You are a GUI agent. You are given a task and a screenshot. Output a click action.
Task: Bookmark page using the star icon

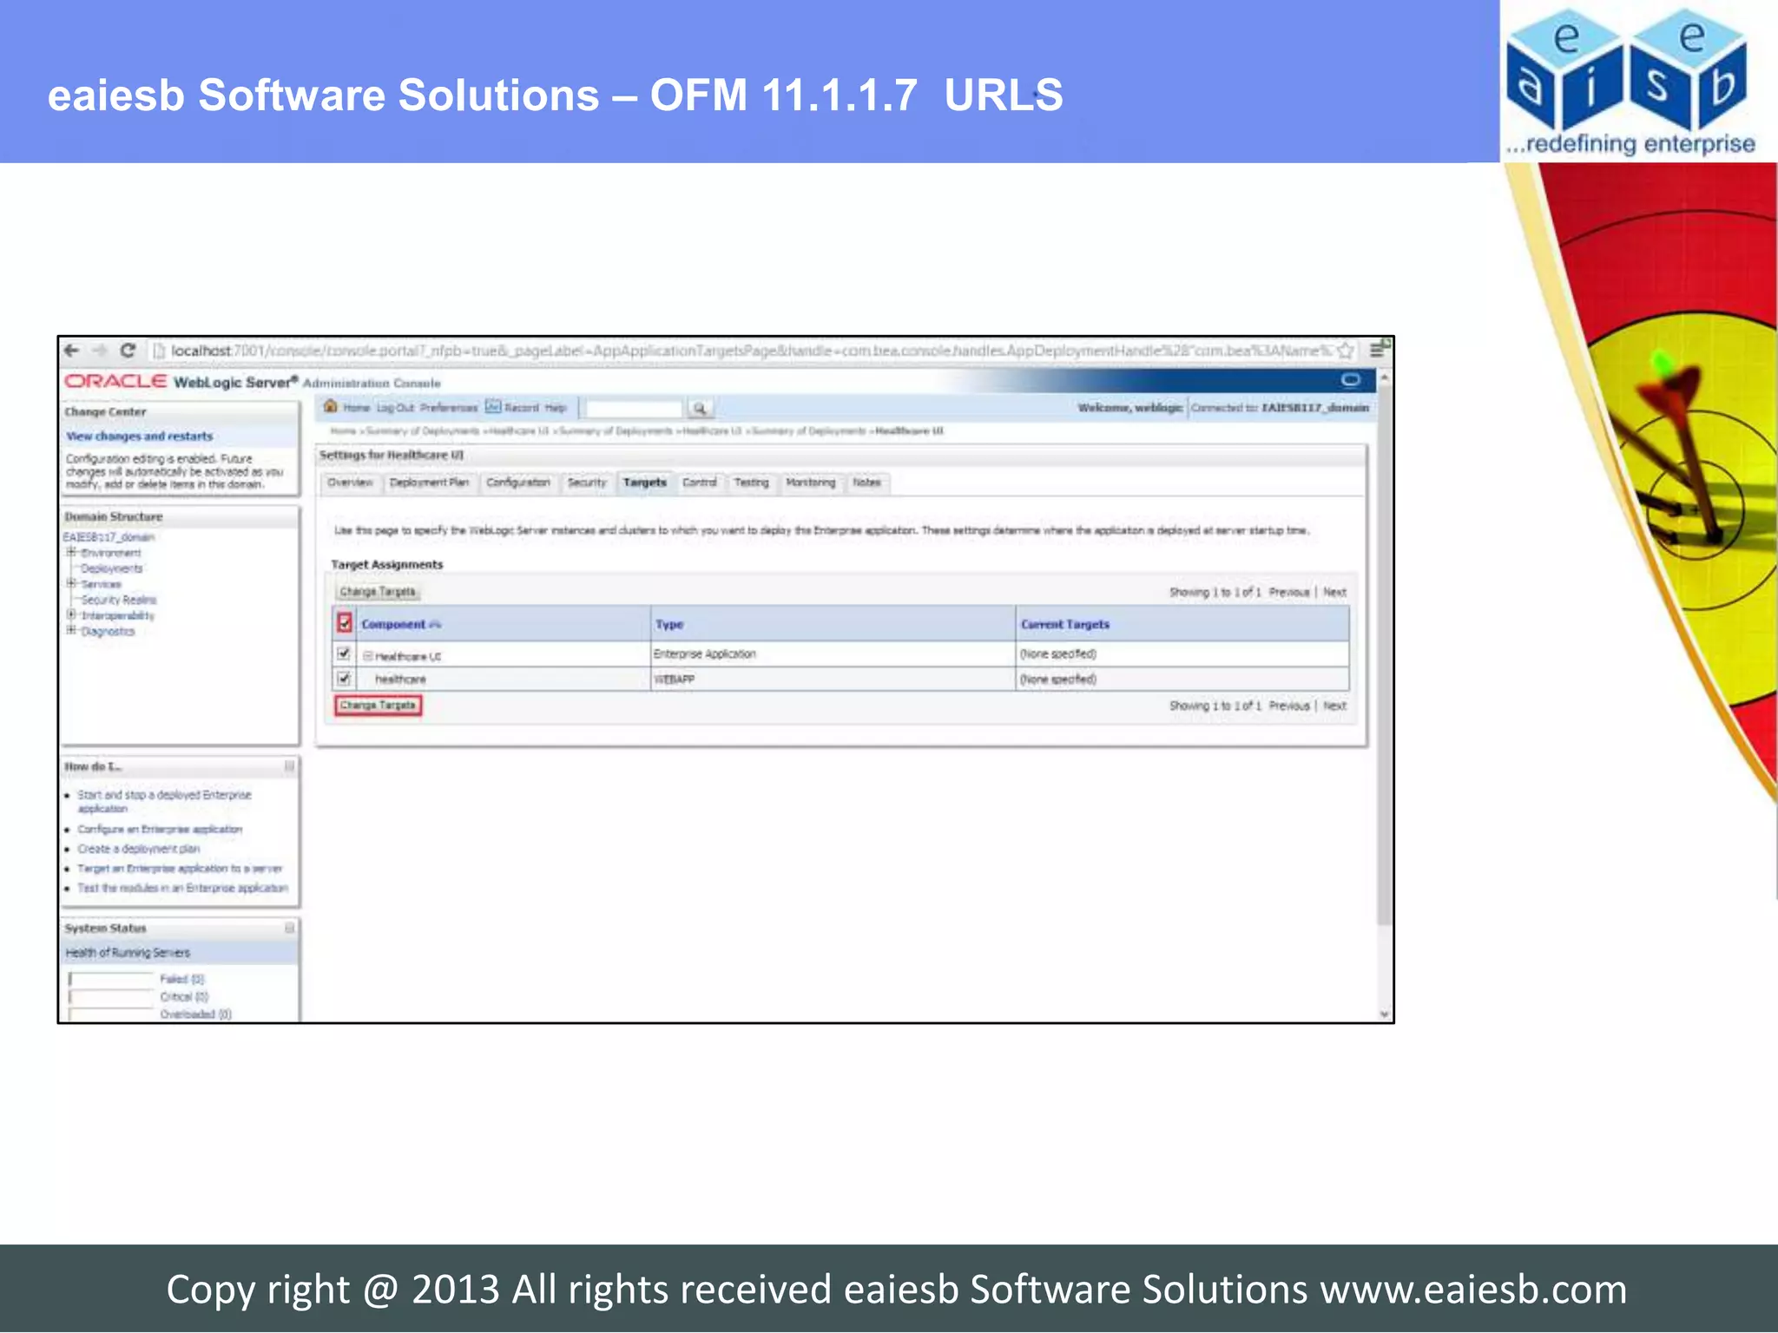coord(1345,351)
